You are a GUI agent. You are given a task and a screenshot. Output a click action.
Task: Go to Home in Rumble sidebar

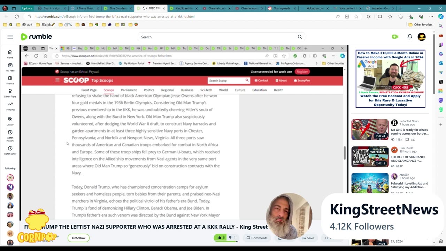tap(10, 54)
